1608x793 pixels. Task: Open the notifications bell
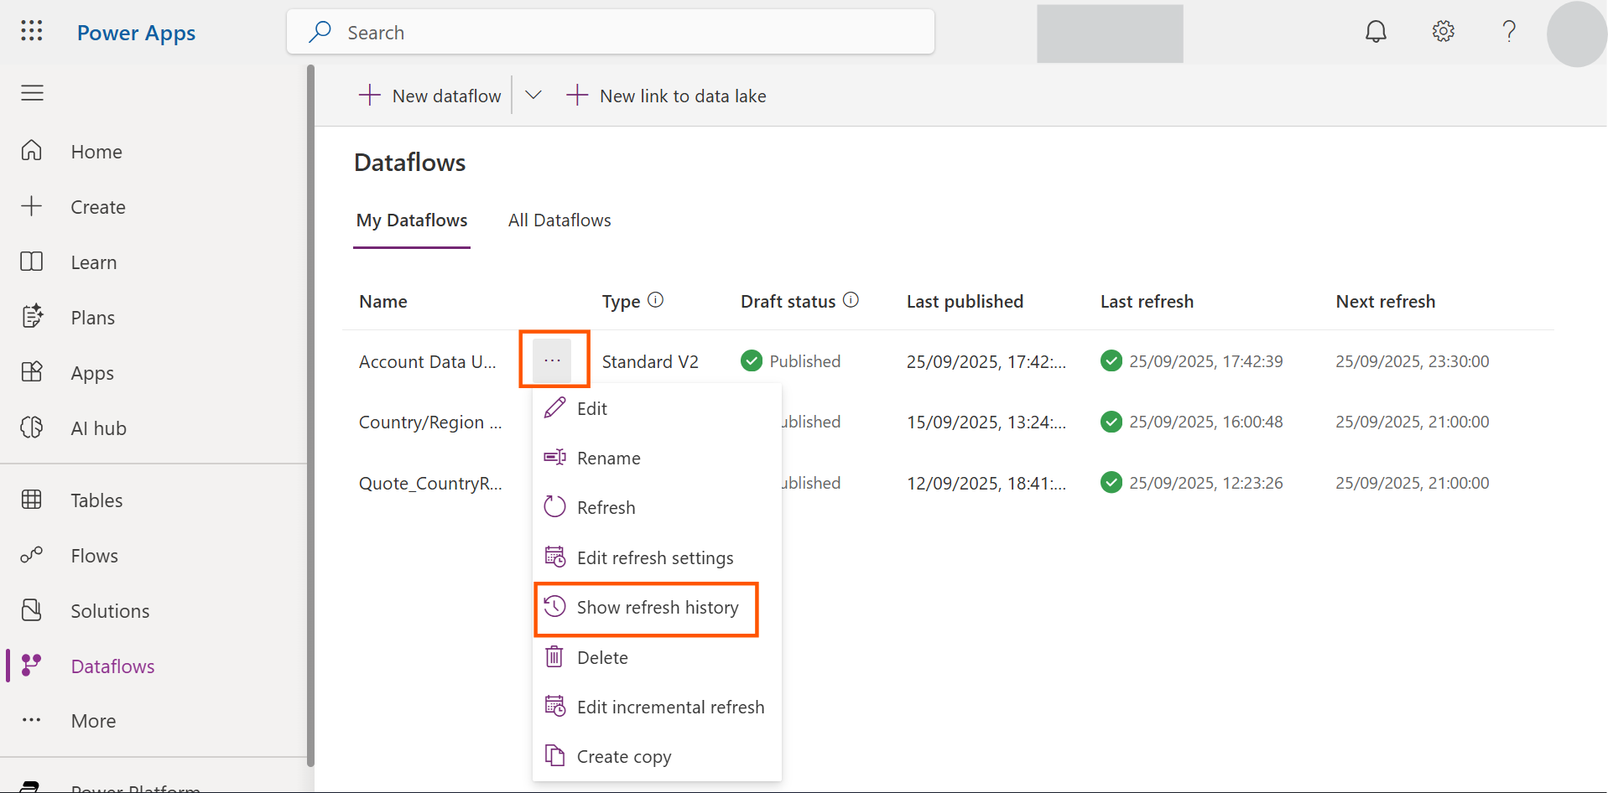[x=1376, y=32]
